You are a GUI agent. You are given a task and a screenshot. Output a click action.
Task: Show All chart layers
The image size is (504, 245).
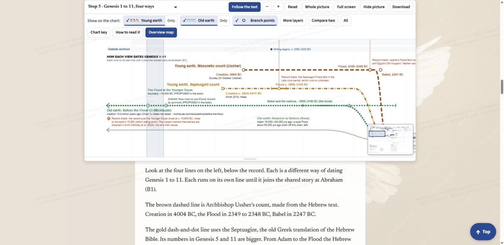tap(346, 21)
